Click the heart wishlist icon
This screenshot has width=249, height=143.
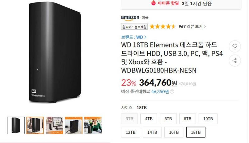235,46
